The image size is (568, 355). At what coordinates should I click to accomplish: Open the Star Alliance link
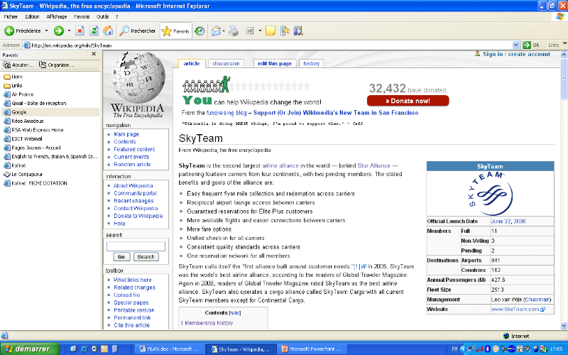point(374,165)
